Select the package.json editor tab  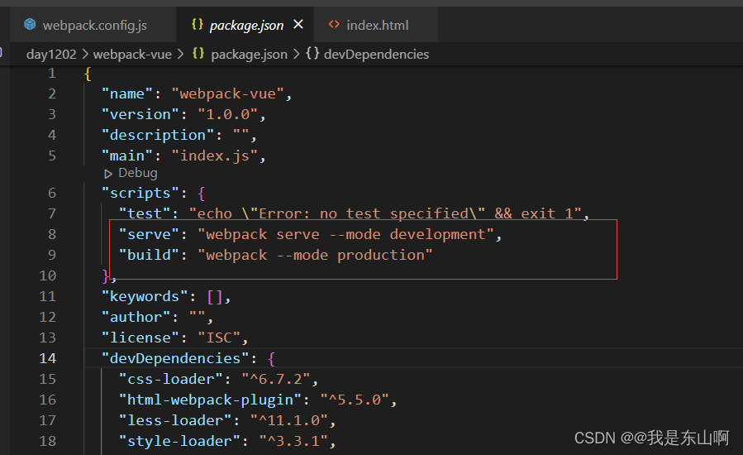[x=245, y=25]
